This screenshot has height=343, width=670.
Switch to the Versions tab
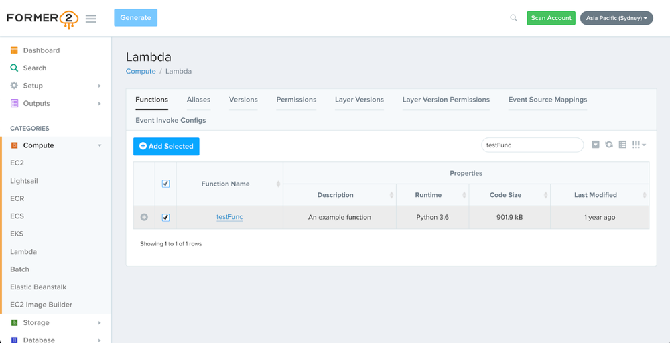coord(243,100)
